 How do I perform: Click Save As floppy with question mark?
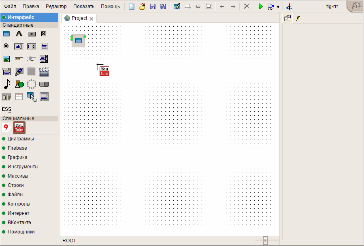point(163,6)
